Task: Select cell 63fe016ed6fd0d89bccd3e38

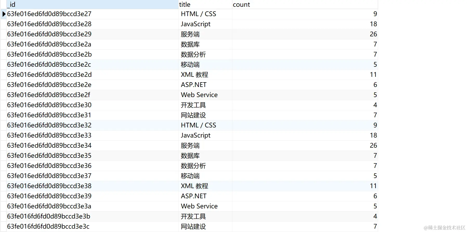Action: tap(92, 186)
